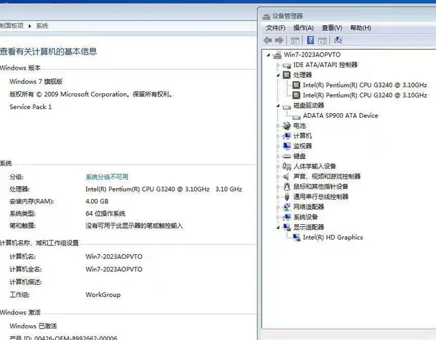The image size is (436, 340).
Task: Select the second Intel Pentium G3240 entry
Action: coord(365,95)
